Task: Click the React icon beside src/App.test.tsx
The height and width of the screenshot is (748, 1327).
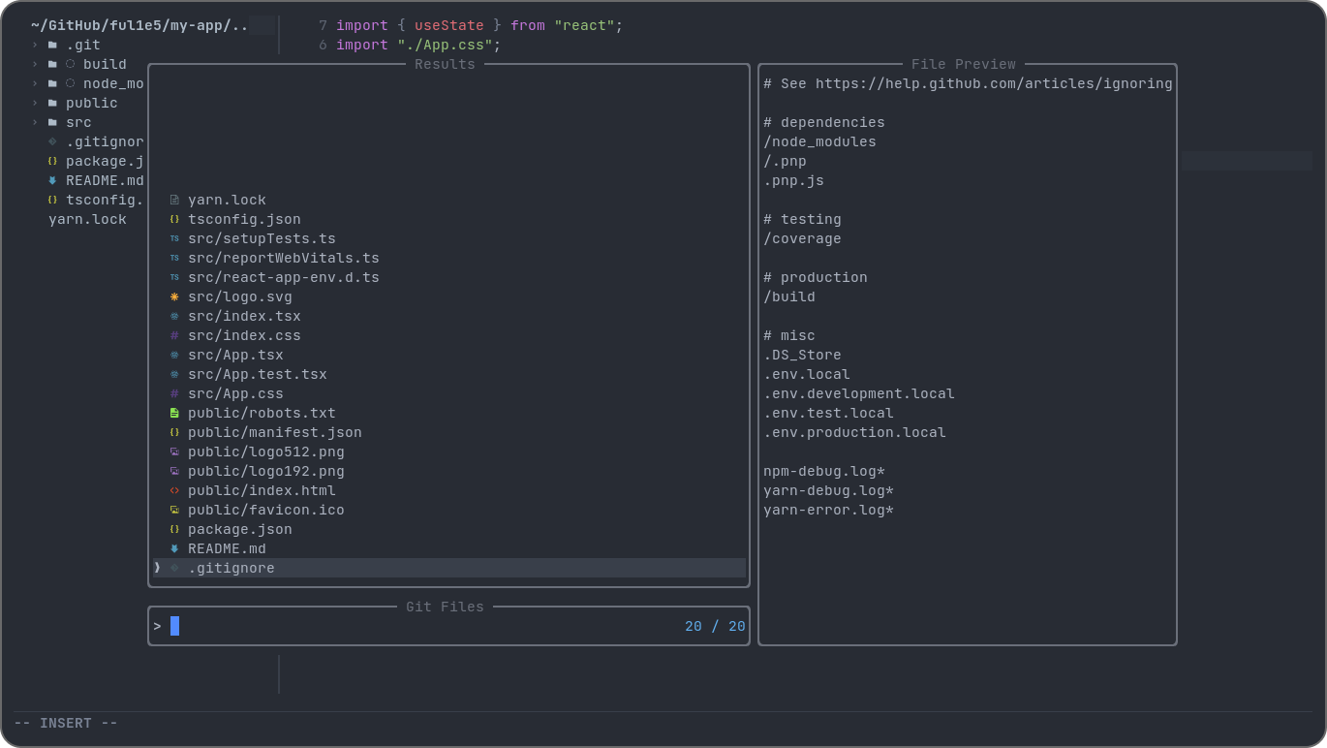Action: click(174, 374)
